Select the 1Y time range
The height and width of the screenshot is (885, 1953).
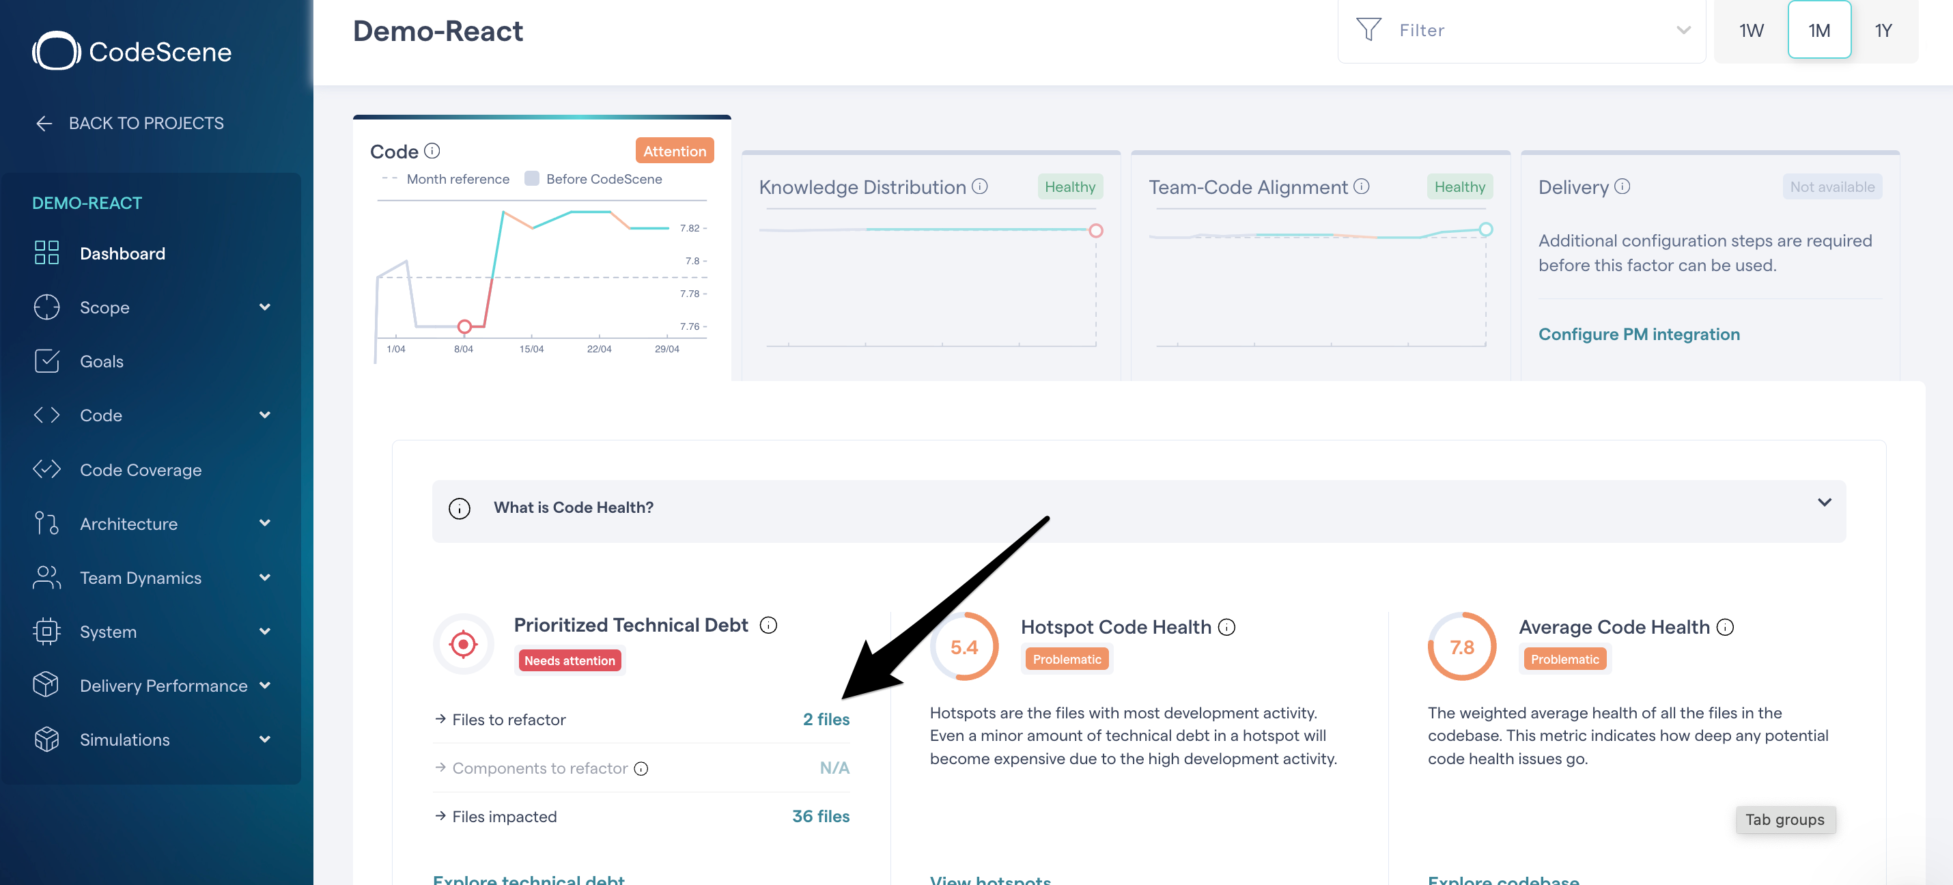(x=1884, y=29)
